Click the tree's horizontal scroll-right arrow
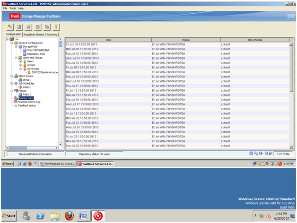 tap(57, 148)
